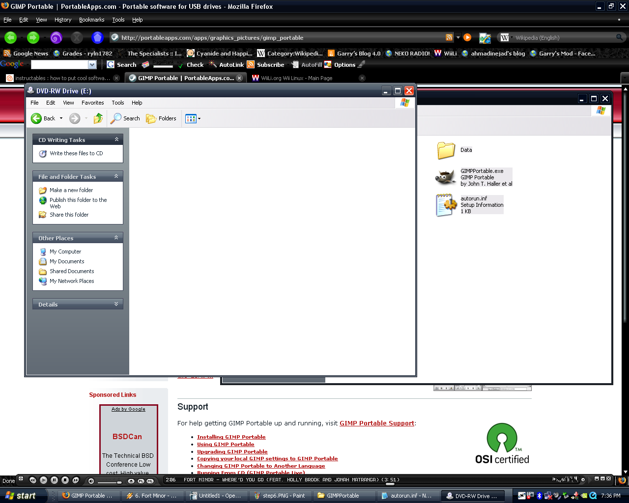Image resolution: width=629 pixels, height=503 pixels.
Task: Click the GIMP Portable Support link
Action: (x=377, y=423)
